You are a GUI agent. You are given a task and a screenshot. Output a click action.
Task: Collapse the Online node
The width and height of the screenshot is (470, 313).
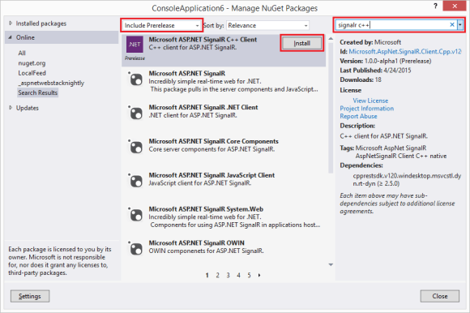[x=11, y=37]
